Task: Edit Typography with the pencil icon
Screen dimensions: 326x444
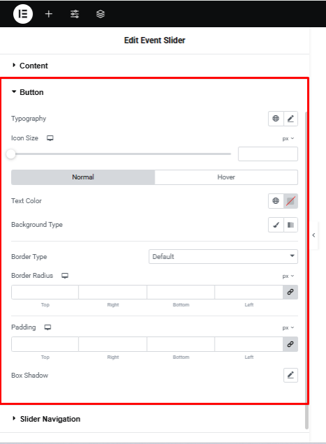Action: (290, 119)
